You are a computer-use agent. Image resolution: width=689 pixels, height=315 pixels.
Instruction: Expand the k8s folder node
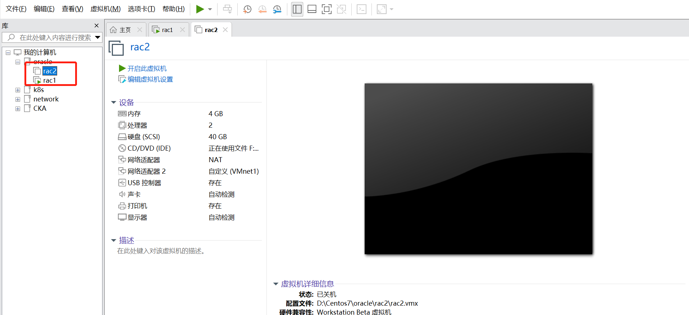[x=18, y=90]
